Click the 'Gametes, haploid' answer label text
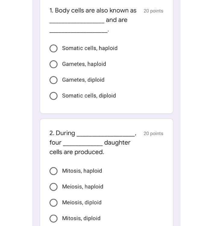Viewport: 212px width, 226px height. click(84, 64)
